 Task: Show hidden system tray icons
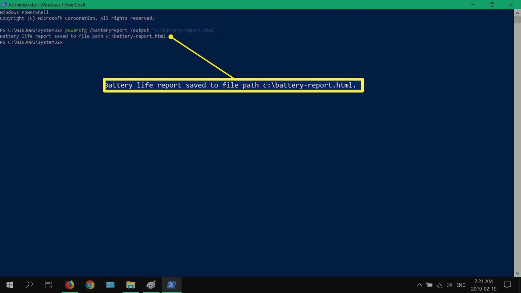pos(419,285)
